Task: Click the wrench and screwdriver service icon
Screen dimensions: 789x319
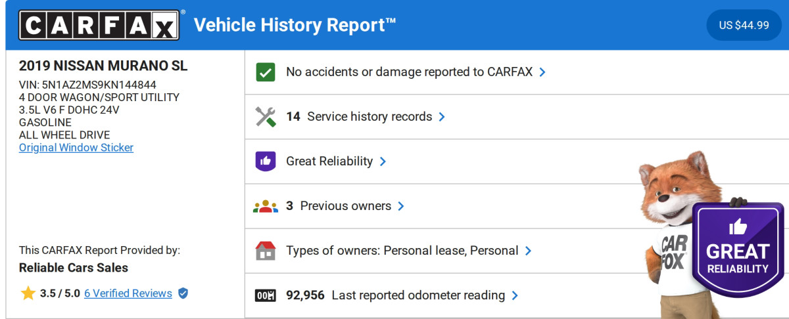Action: 266,117
